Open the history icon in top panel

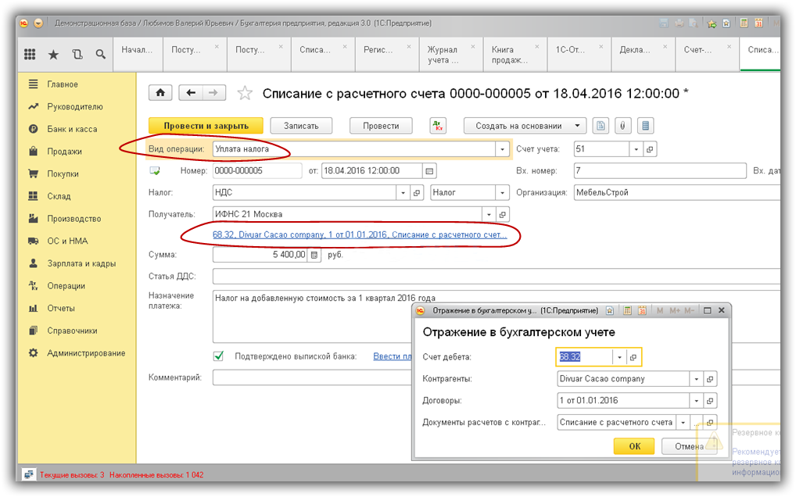click(x=77, y=54)
